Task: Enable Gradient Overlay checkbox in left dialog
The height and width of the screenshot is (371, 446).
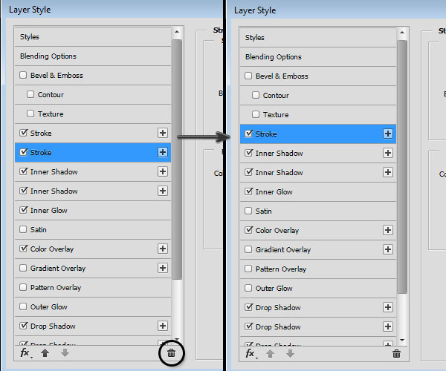Action: [x=23, y=269]
